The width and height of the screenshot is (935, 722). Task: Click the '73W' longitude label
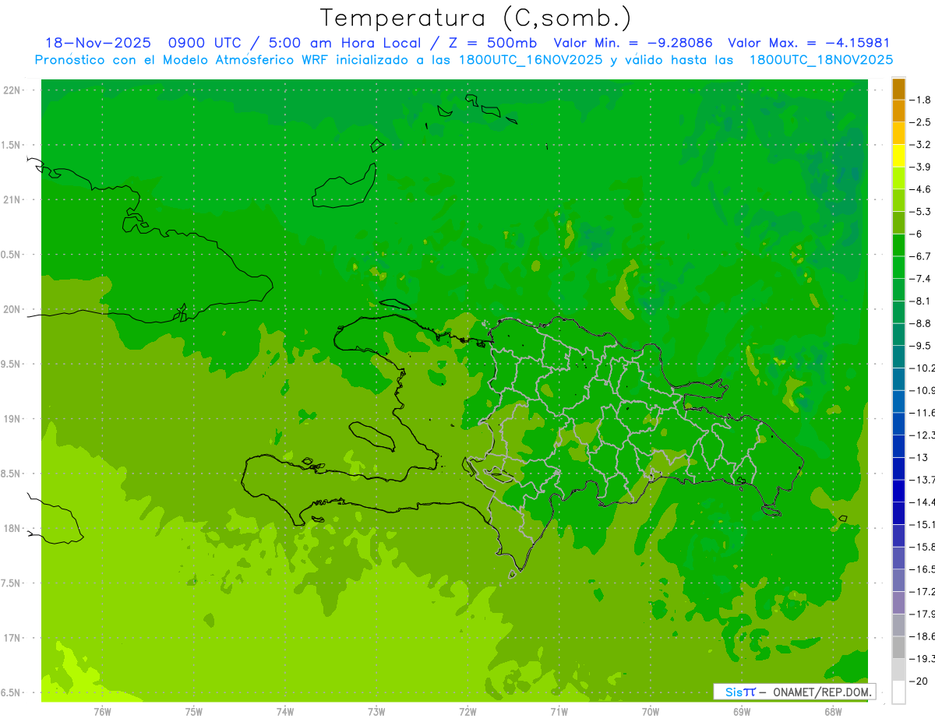(x=376, y=712)
